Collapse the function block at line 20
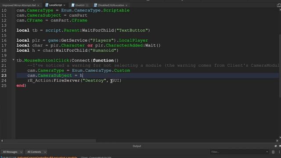The image size is (281, 158). (x=13, y=60)
